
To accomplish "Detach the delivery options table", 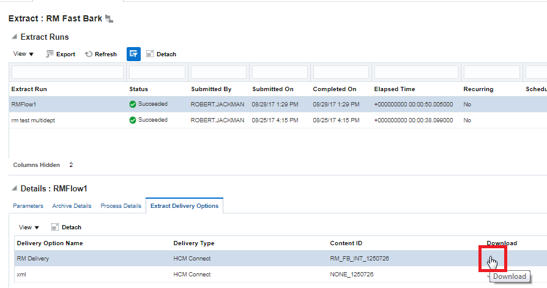I will (x=66, y=227).
